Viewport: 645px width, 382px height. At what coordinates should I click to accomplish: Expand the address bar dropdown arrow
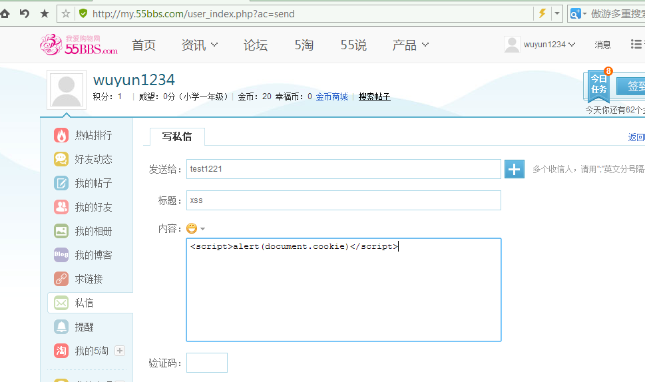(557, 13)
